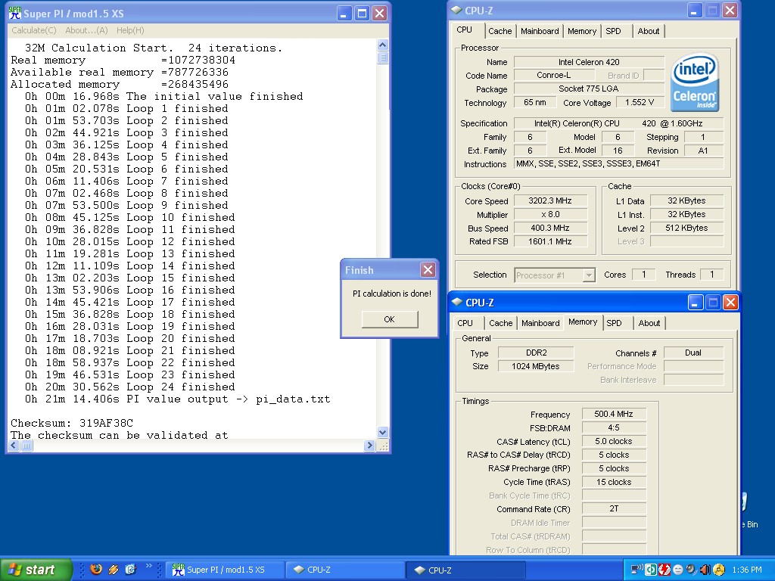The image size is (775, 581).
Task: Click Super PI vertical scrollbar down arrow
Action: coord(382,432)
